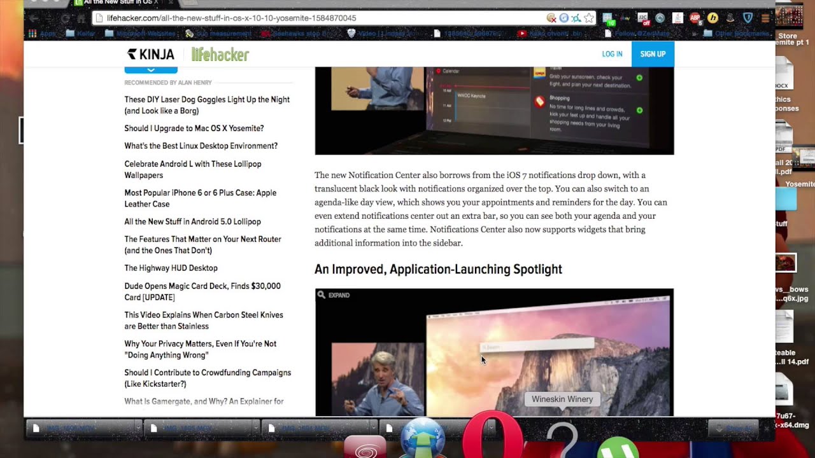Click the grey circular refresh extension icon

(x=660, y=18)
